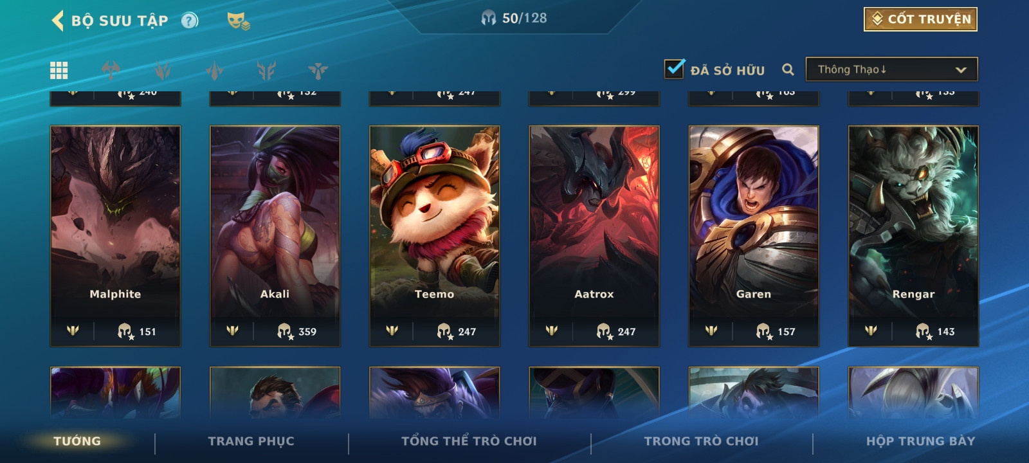Open the help question mark icon
The width and height of the screenshot is (1029, 463).
189,21
